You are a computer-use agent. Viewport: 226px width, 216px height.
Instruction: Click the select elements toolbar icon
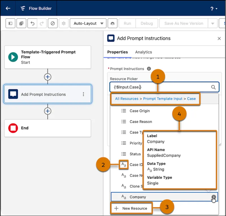[x=21, y=23]
